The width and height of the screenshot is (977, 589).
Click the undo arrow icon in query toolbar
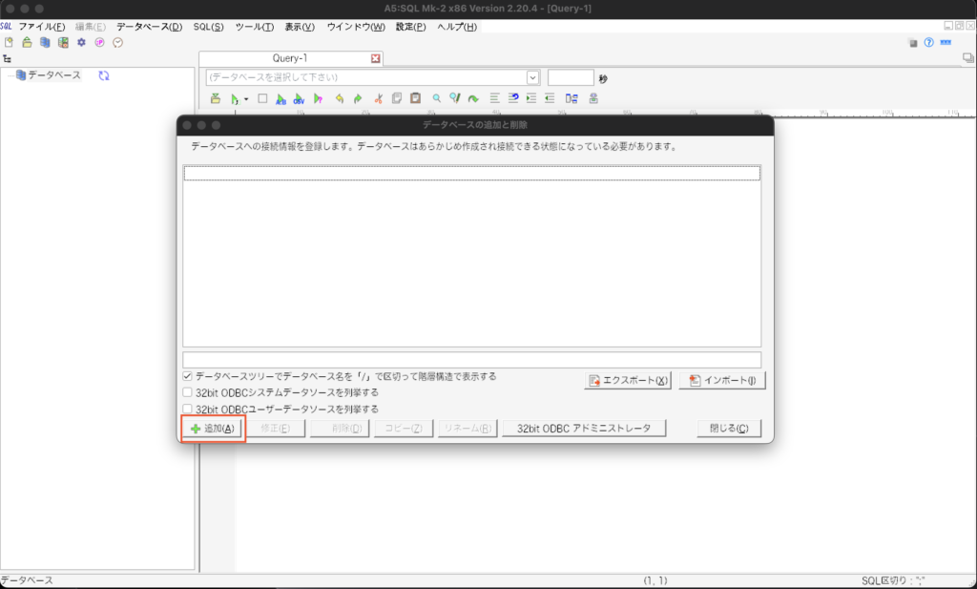pos(339,98)
